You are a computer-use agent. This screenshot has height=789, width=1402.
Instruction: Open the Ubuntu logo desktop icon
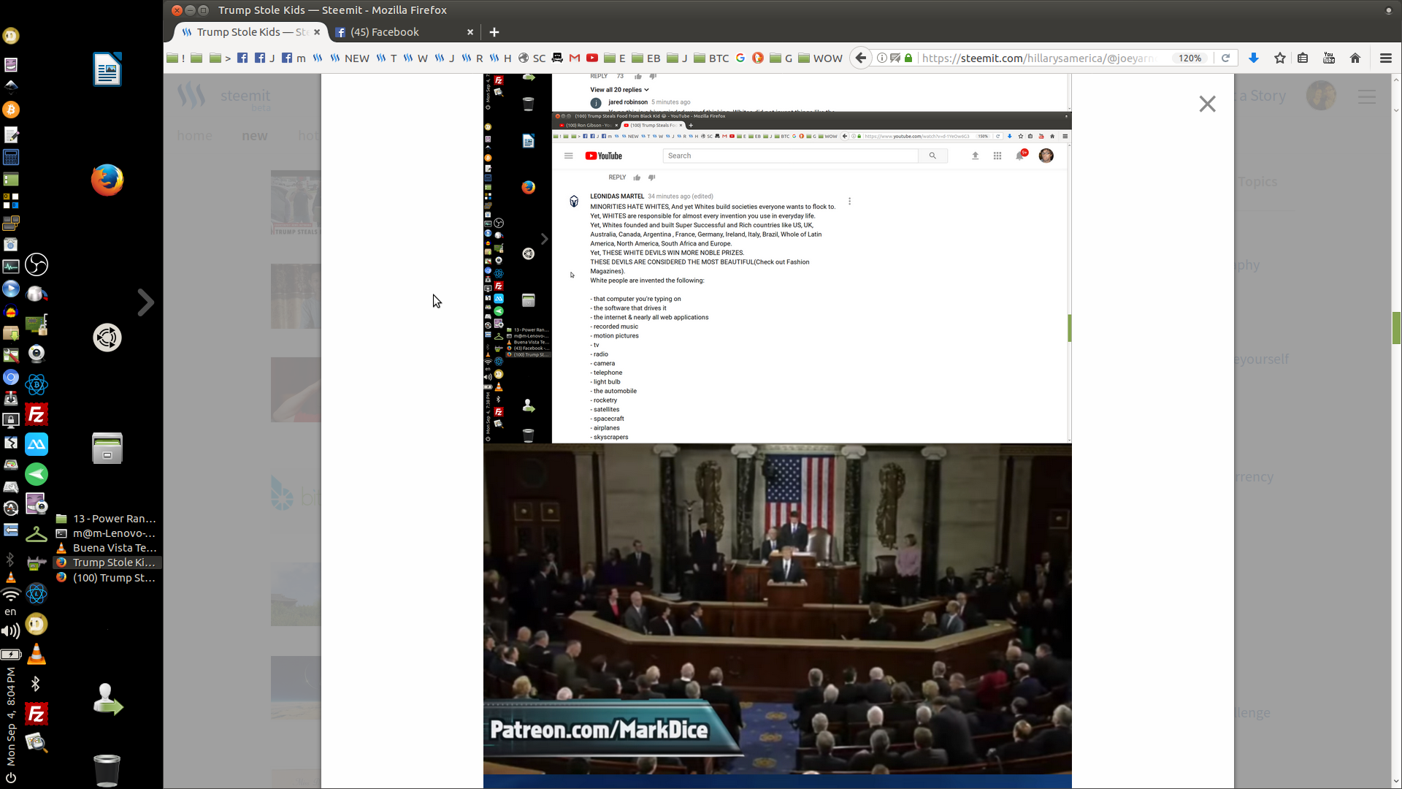107,338
